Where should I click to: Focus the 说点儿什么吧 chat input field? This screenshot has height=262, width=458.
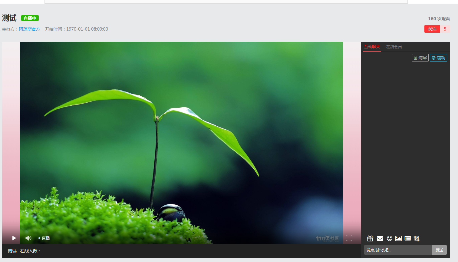tap(397, 250)
